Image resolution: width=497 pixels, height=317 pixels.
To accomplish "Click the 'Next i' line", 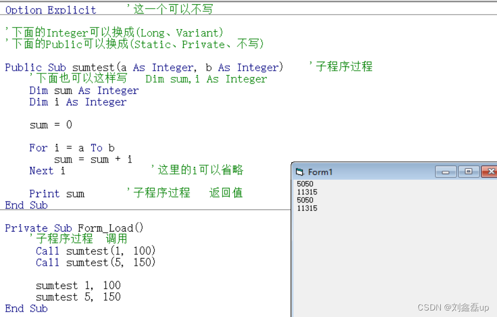I will pyautogui.click(x=47, y=171).
